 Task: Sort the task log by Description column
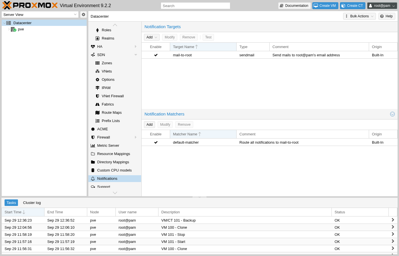point(245,212)
